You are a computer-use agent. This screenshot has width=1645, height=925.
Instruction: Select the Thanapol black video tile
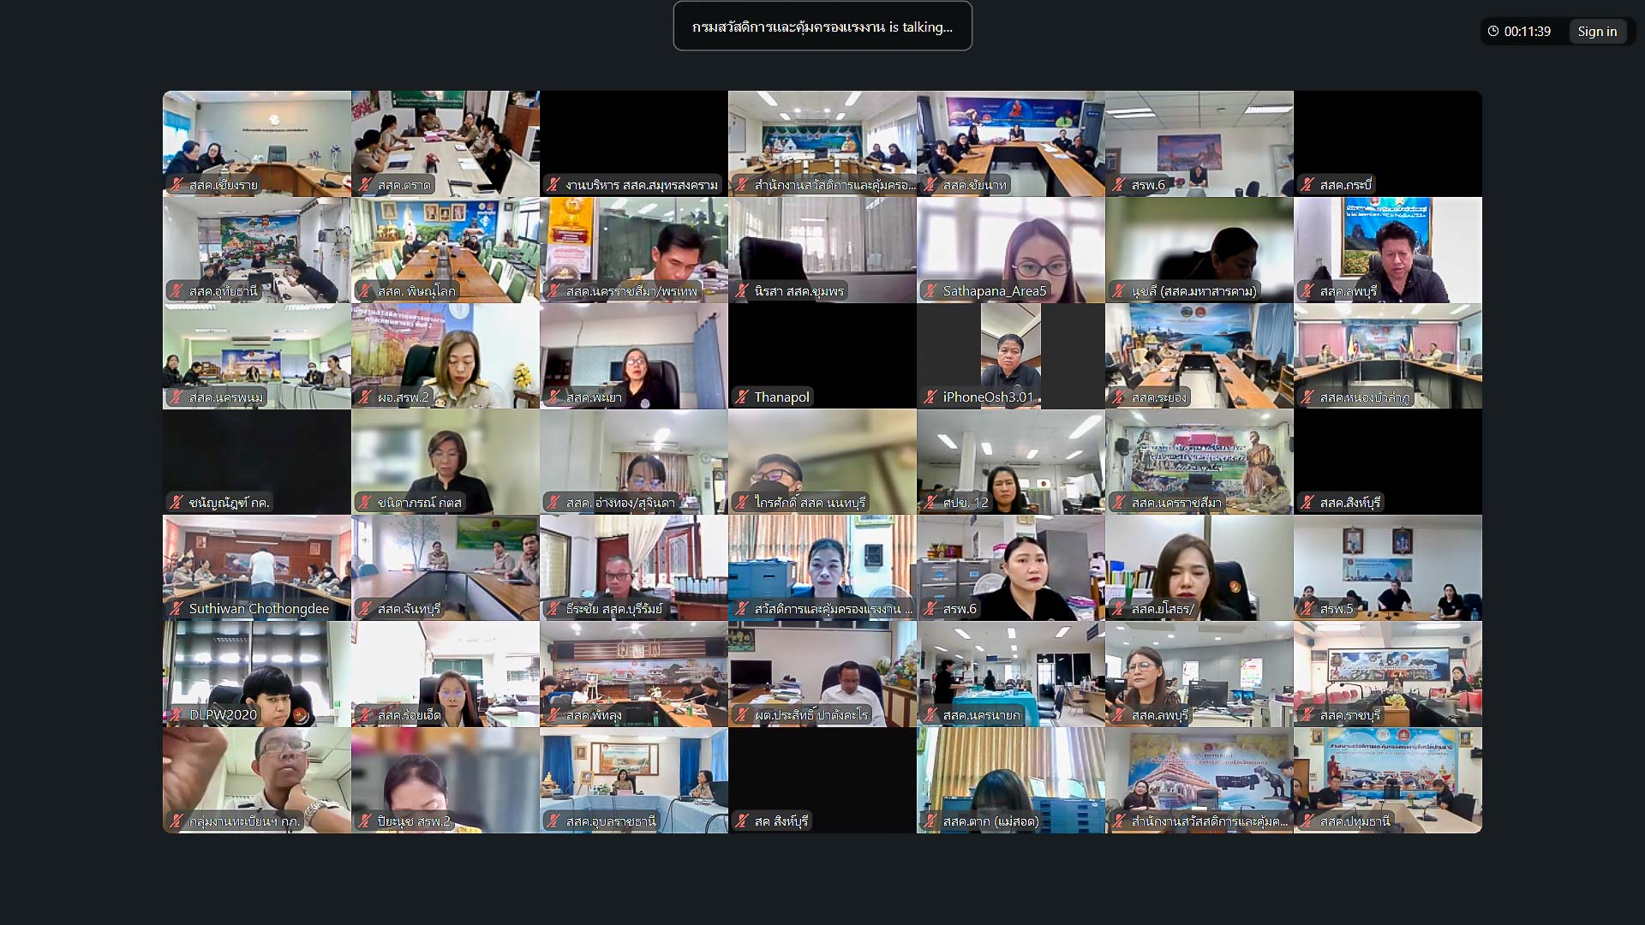coord(822,347)
